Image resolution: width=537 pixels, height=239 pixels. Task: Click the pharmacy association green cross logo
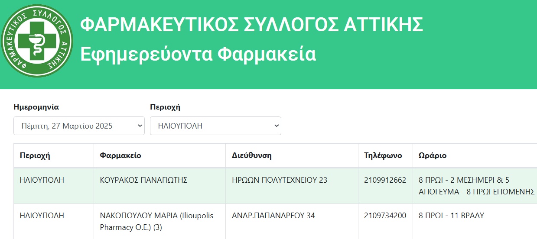(x=37, y=41)
